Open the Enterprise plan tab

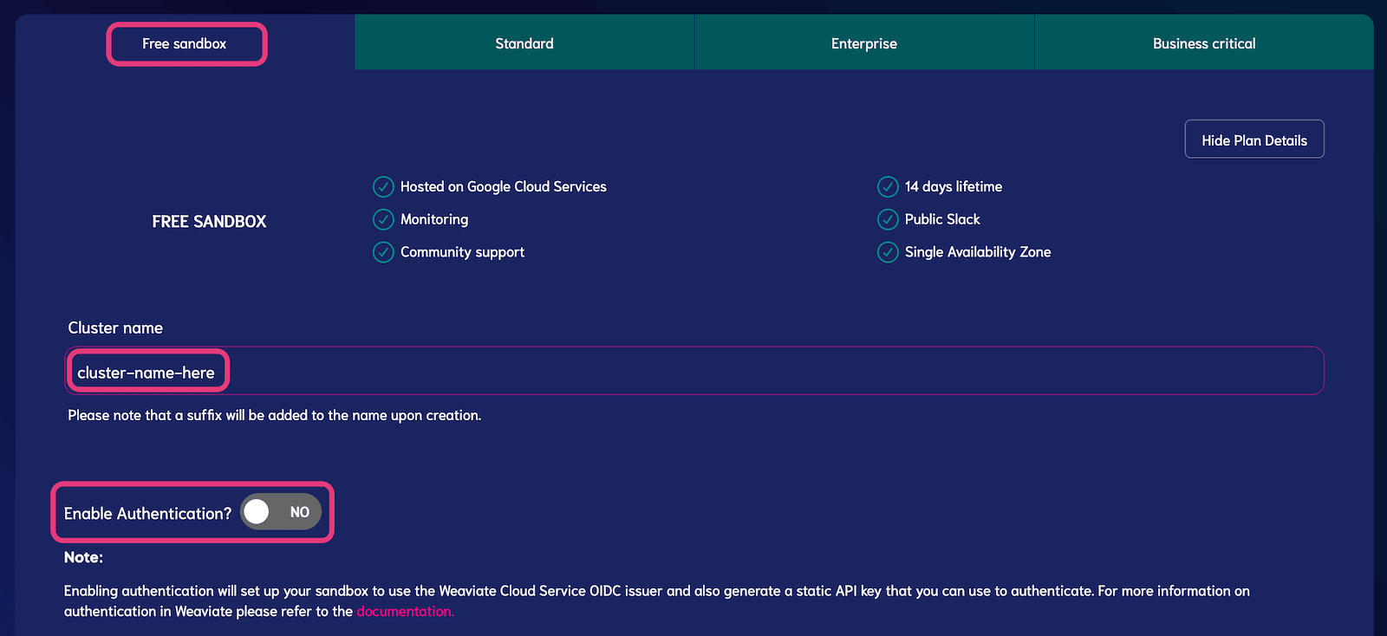point(864,43)
